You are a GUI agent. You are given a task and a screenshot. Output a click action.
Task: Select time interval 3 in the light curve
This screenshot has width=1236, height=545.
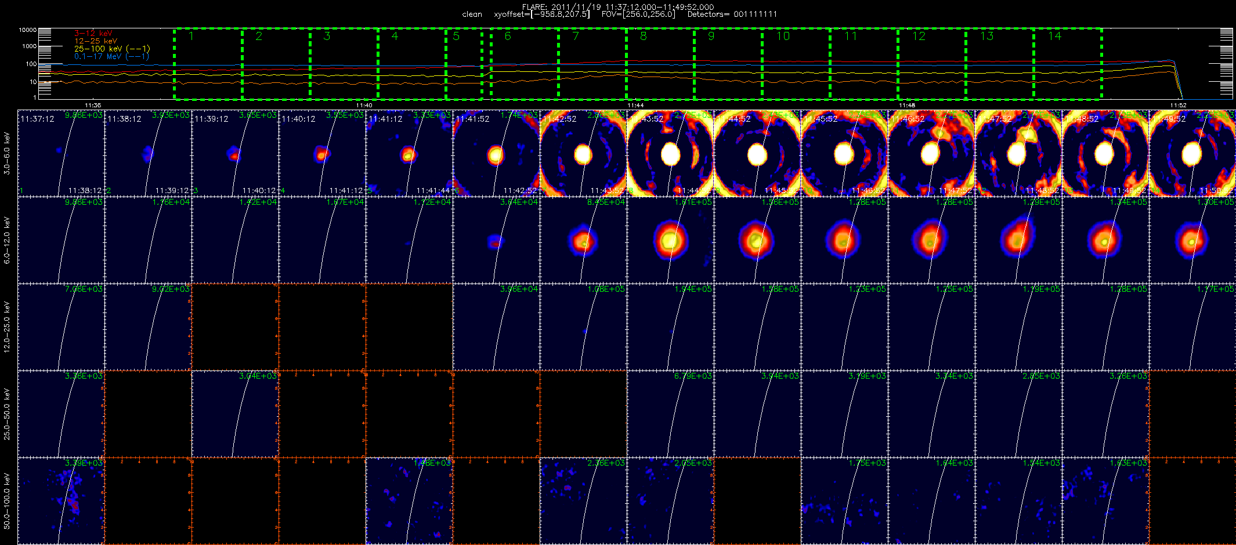(x=344, y=63)
